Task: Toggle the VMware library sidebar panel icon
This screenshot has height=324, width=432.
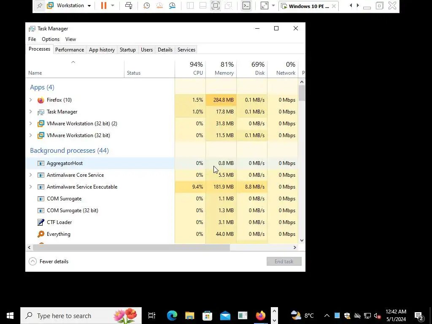Action: coord(190,5)
